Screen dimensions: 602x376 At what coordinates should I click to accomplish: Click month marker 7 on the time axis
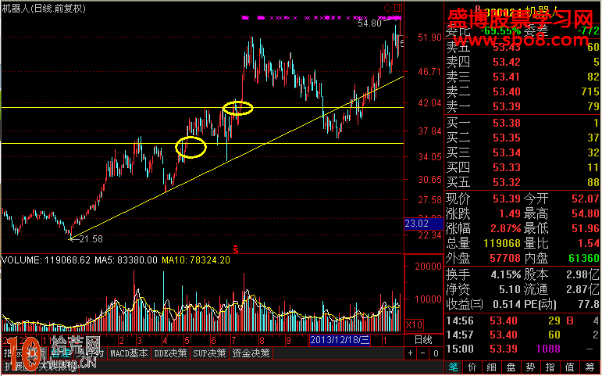click(x=233, y=341)
